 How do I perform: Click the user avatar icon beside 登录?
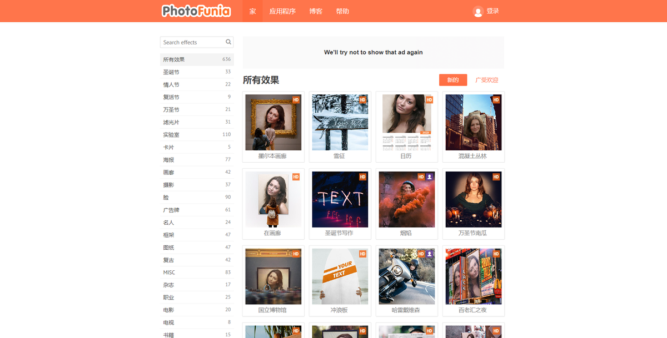click(x=478, y=11)
